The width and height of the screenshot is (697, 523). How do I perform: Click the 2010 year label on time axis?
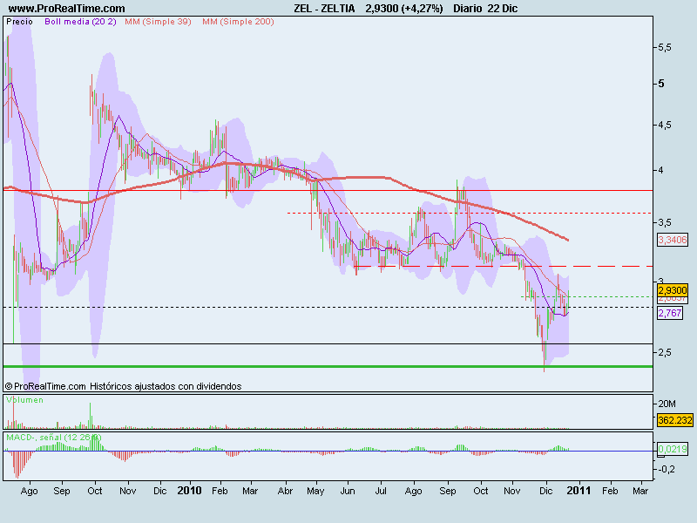pyautogui.click(x=189, y=491)
